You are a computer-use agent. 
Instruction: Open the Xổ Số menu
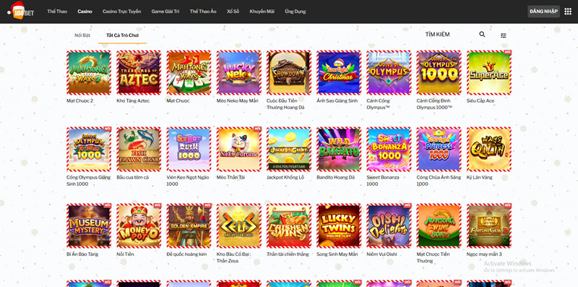(x=233, y=12)
